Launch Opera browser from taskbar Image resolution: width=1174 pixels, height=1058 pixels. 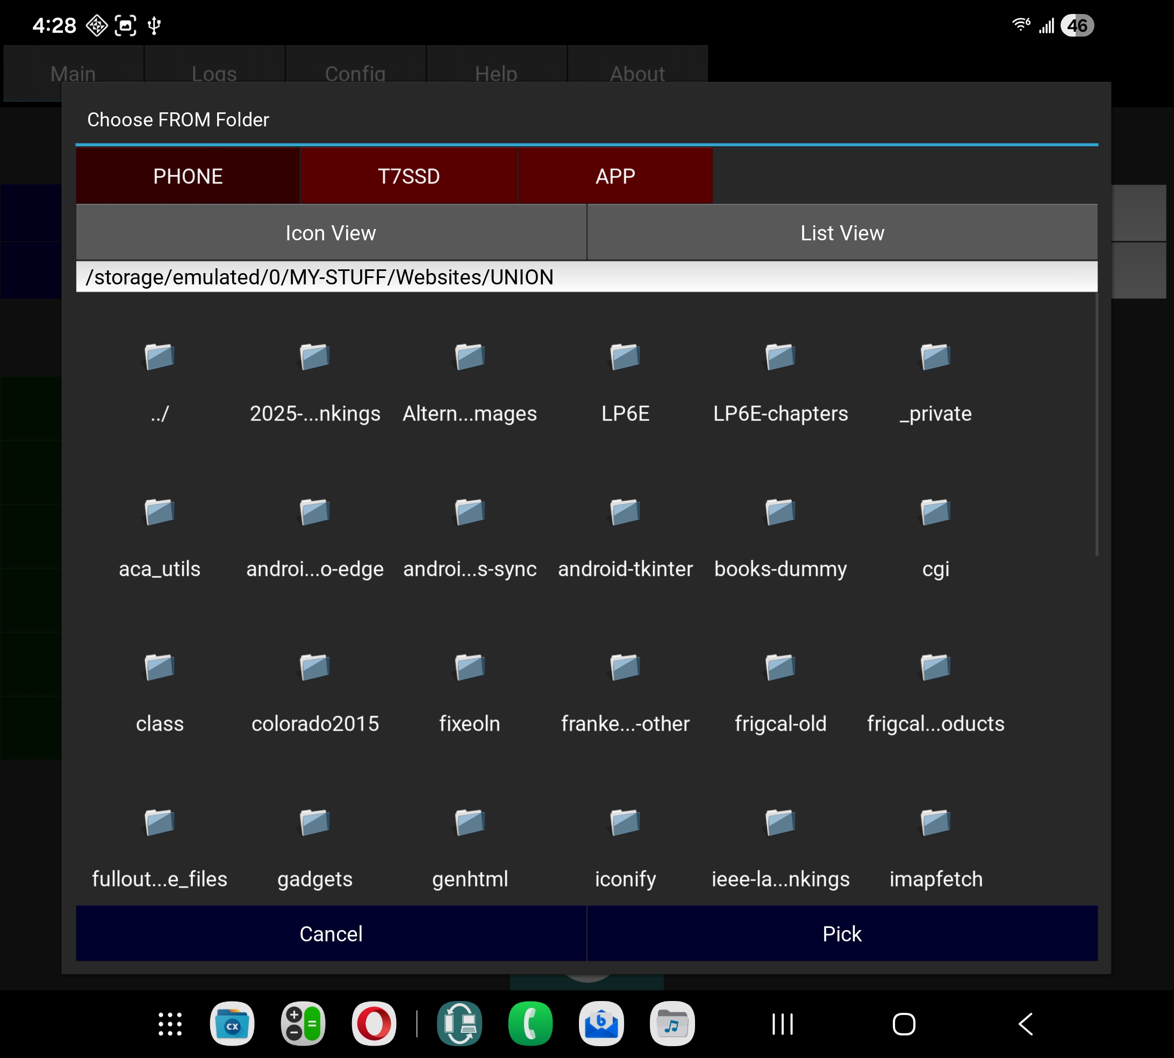click(x=374, y=1024)
